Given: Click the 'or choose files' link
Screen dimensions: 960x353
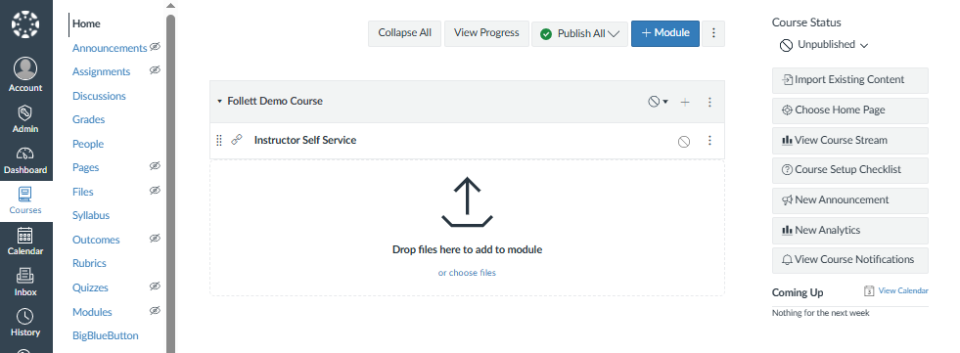Looking at the screenshot, I should pyautogui.click(x=467, y=273).
